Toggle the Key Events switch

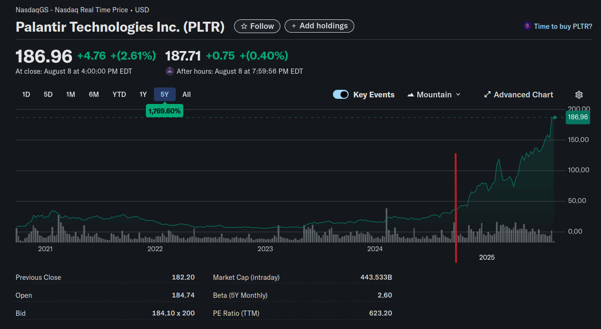click(341, 95)
